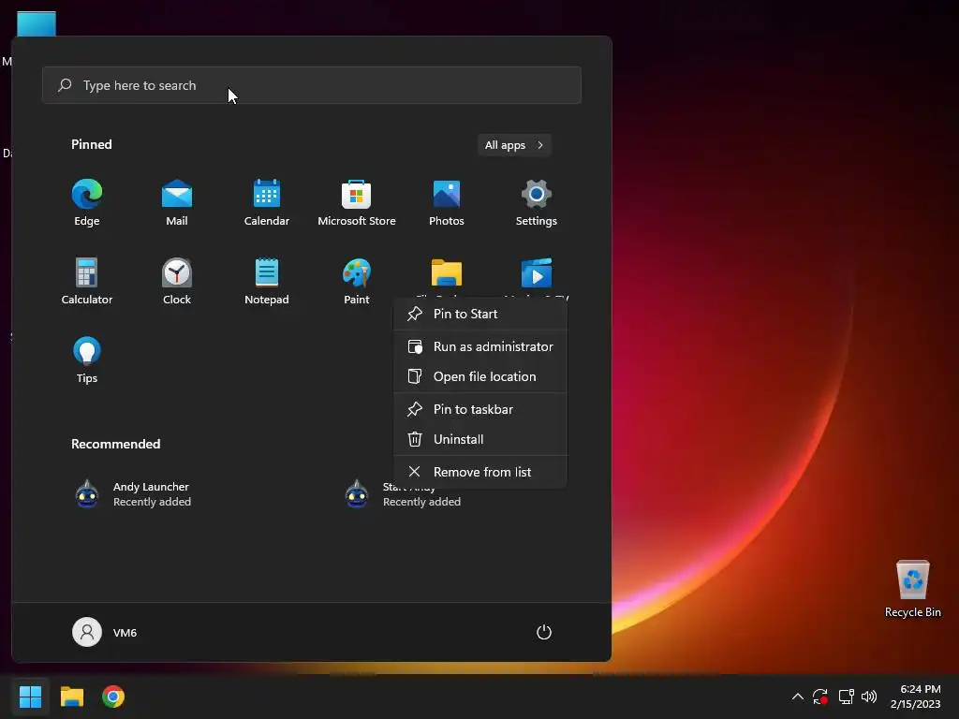Show hidden system tray icons chevron

coord(798,697)
